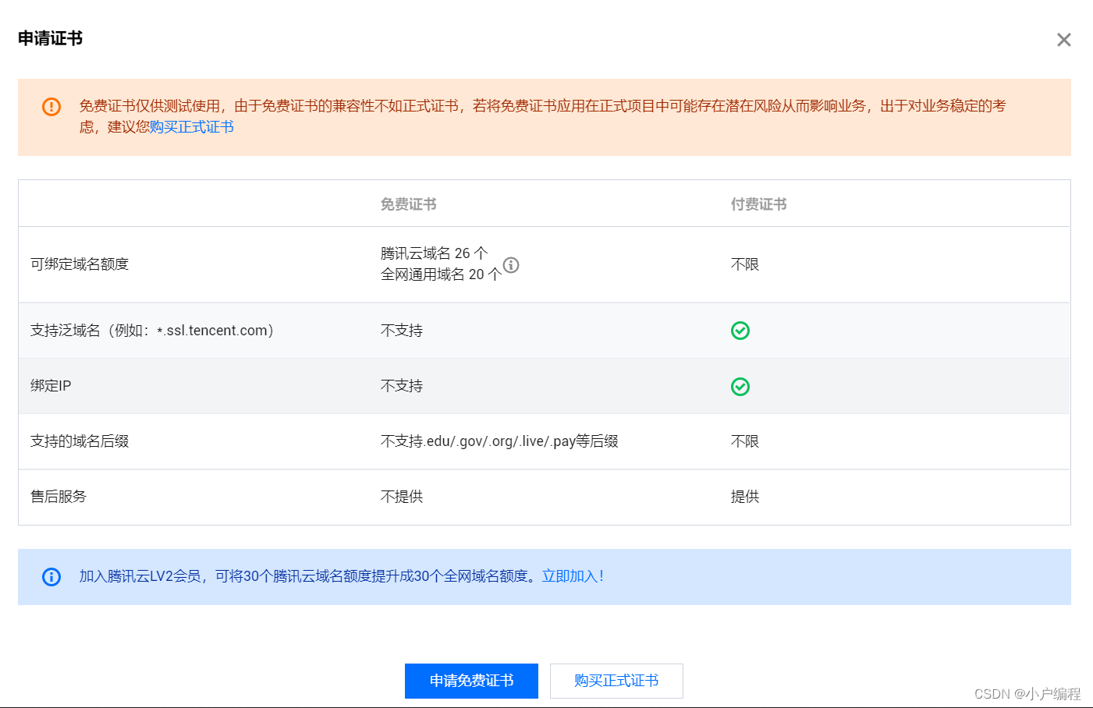Select the 免费证书 column header
Image resolution: width=1093 pixels, height=708 pixels.
408,204
